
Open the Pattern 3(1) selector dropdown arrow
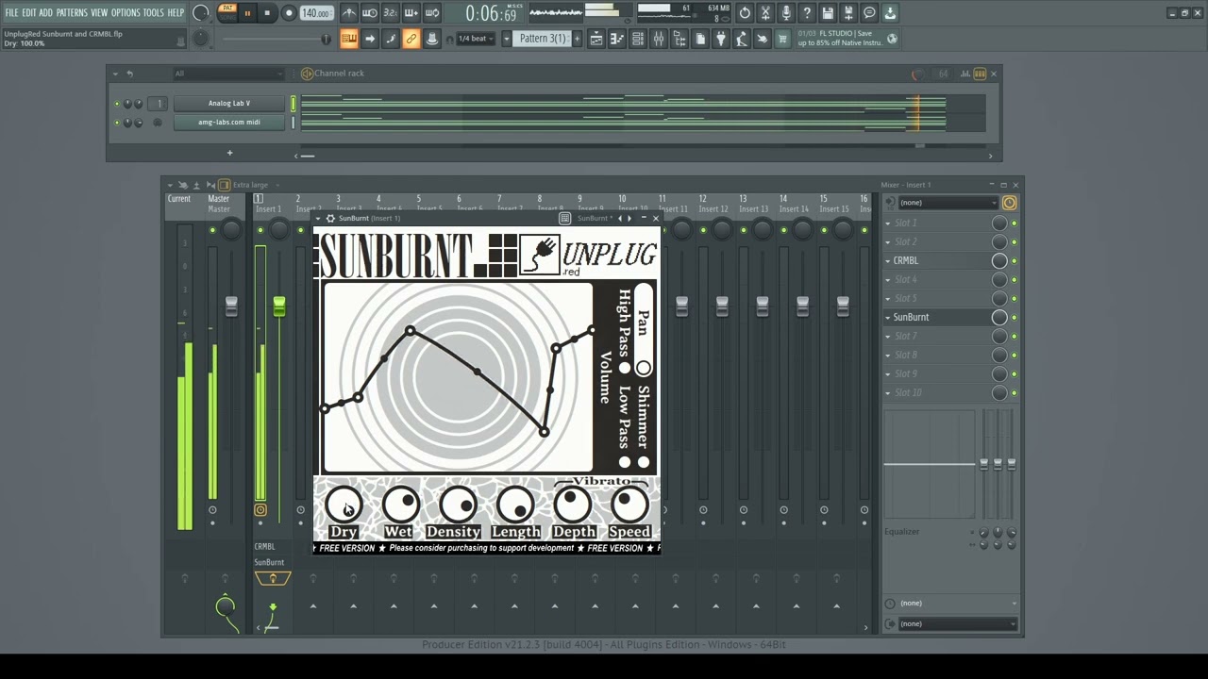tap(506, 39)
